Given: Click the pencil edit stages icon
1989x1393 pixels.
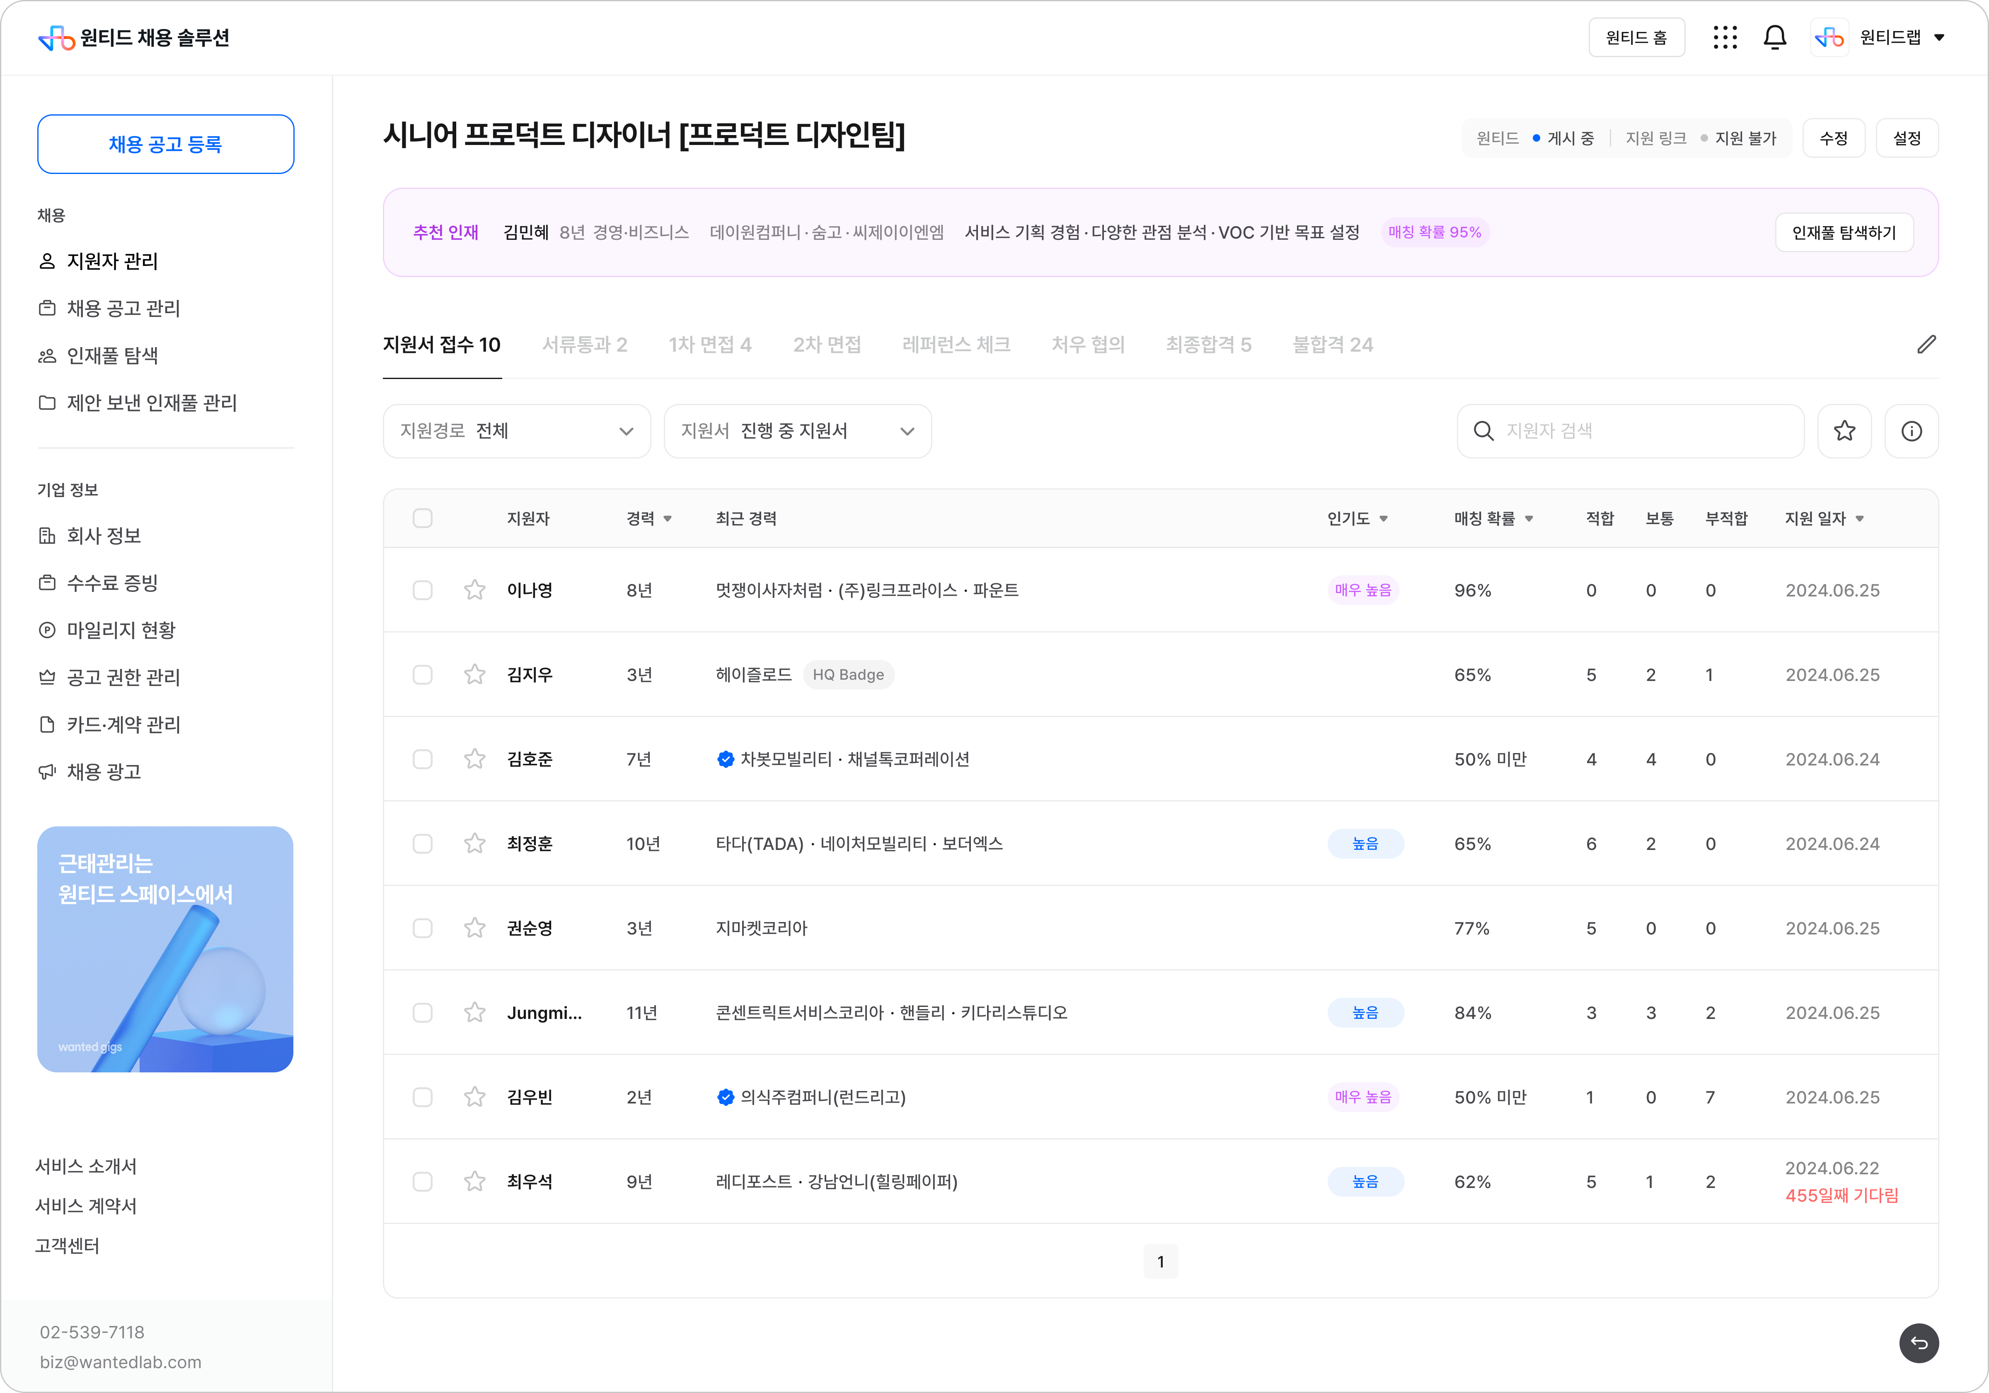Looking at the screenshot, I should pos(1926,345).
